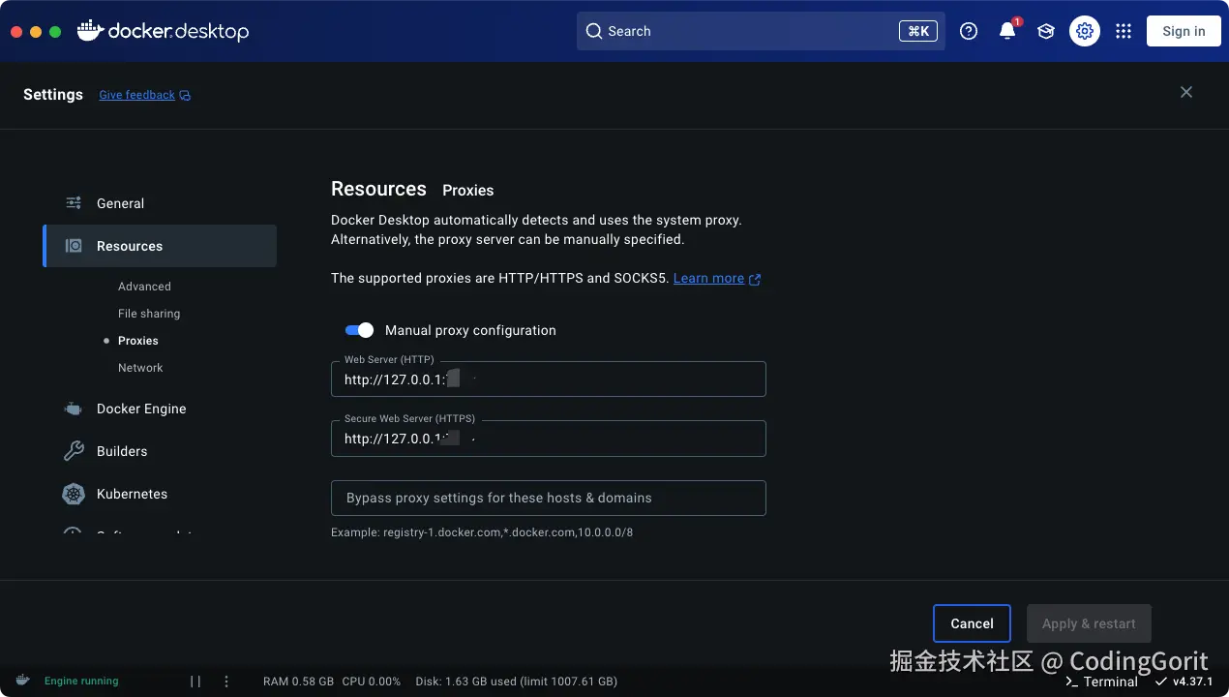The image size is (1229, 697).
Task: Open the apps grid icon
Action: [1124, 31]
